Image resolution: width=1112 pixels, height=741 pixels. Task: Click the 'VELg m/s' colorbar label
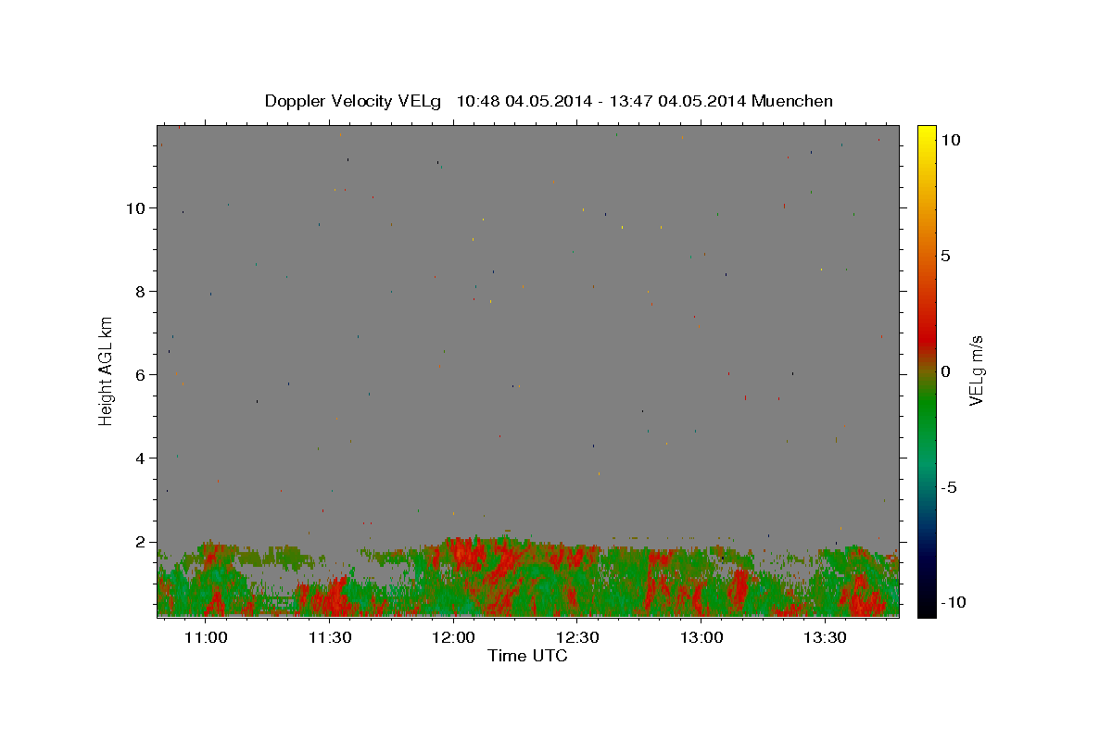[976, 370]
